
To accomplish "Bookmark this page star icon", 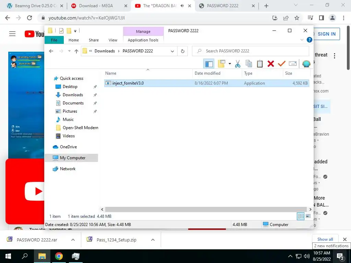I will coord(297,18).
